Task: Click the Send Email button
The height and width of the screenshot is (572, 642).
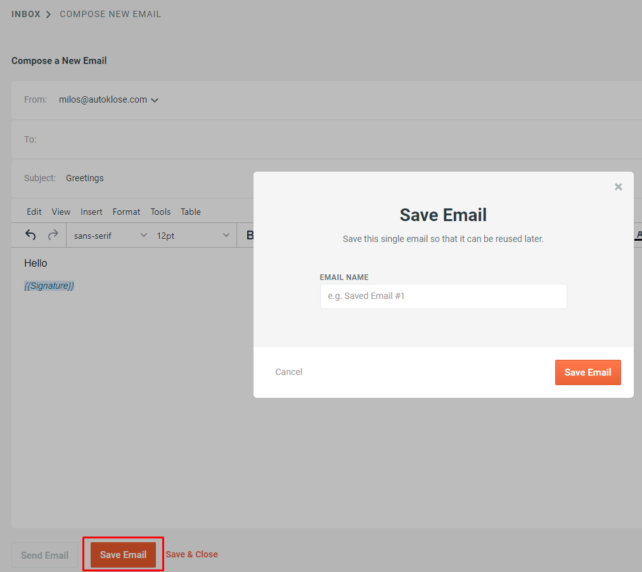Action: (44, 554)
